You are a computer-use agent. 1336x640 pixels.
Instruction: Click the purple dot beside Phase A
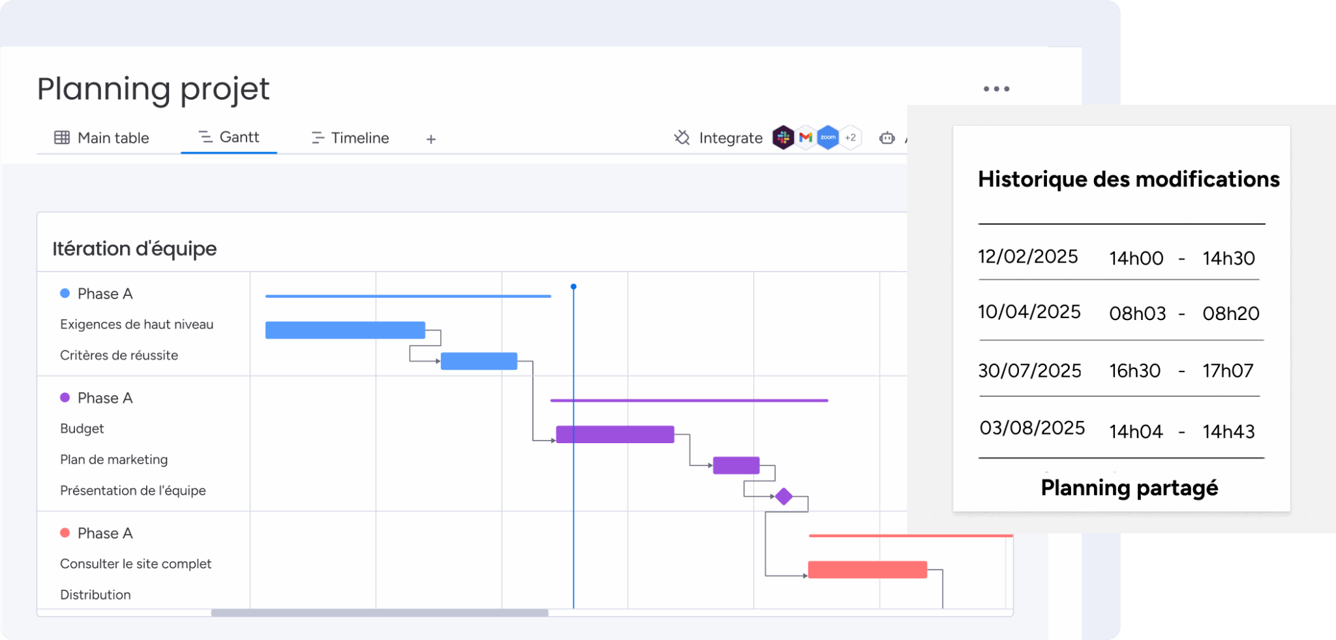coord(65,398)
